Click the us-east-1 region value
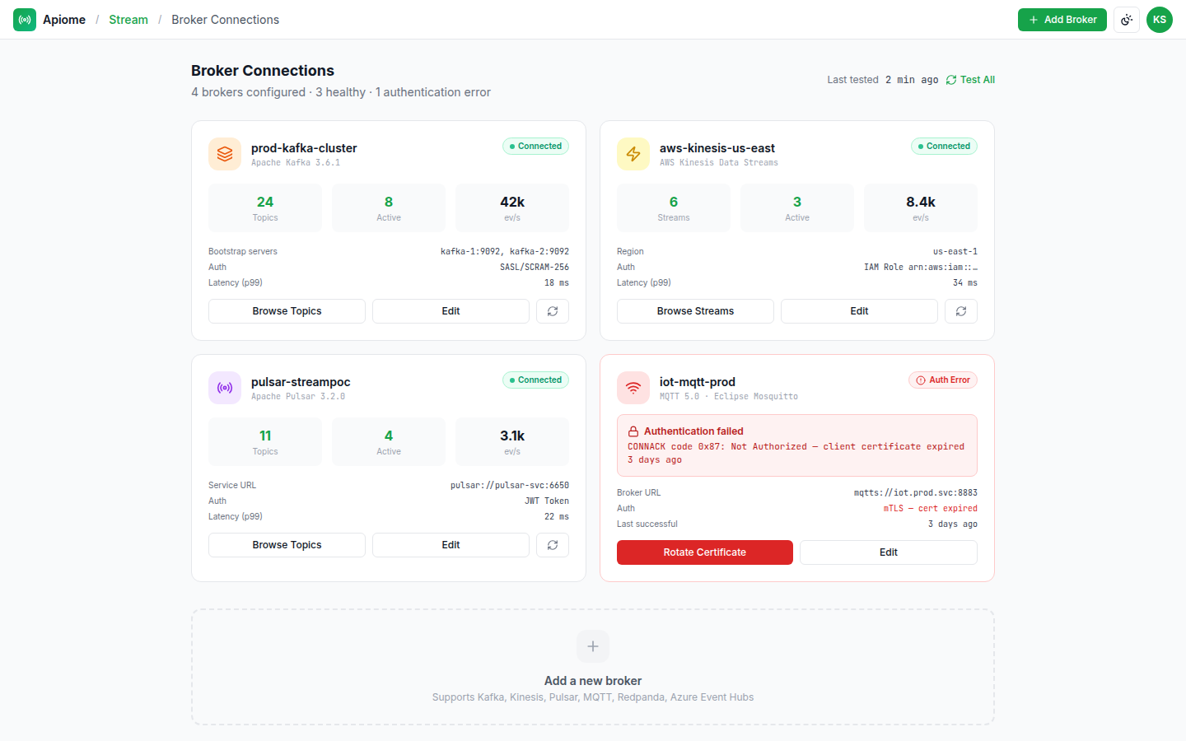The width and height of the screenshot is (1186, 741). (955, 252)
